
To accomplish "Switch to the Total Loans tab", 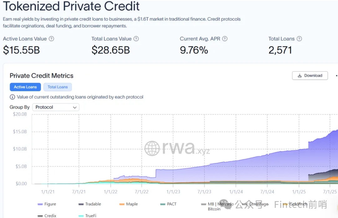I will (x=58, y=87).
